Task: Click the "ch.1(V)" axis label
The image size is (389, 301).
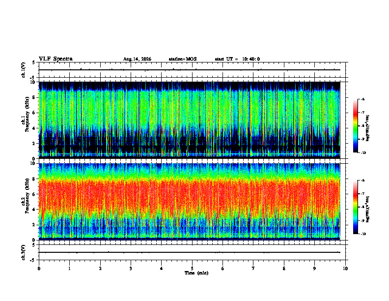Action: tap(24, 70)
